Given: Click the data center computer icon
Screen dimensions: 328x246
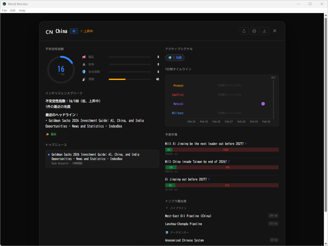Looking at the screenshot, I should tap(167, 232).
